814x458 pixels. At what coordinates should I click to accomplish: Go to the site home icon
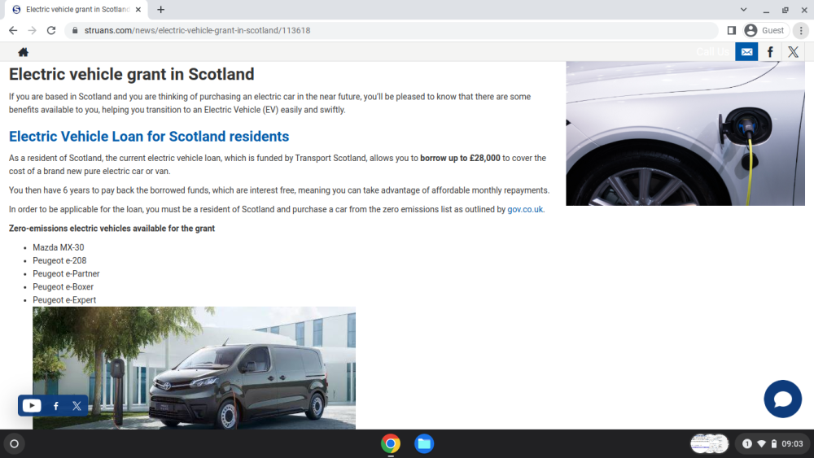[23, 52]
